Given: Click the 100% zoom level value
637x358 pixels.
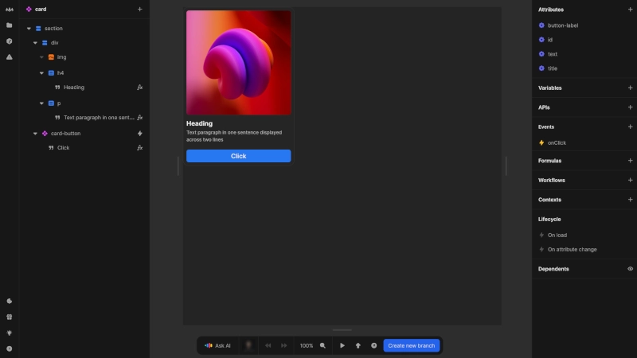Looking at the screenshot, I should point(307,345).
